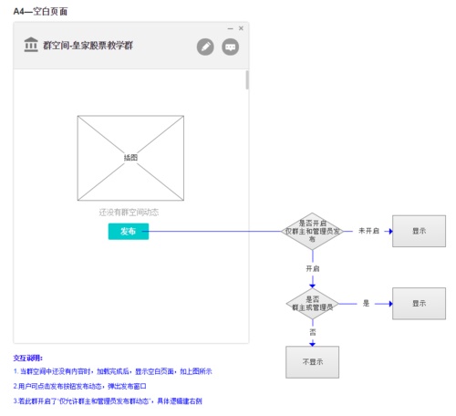Click the 开启 label below first diamond
456x416 pixels.
pos(313,268)
